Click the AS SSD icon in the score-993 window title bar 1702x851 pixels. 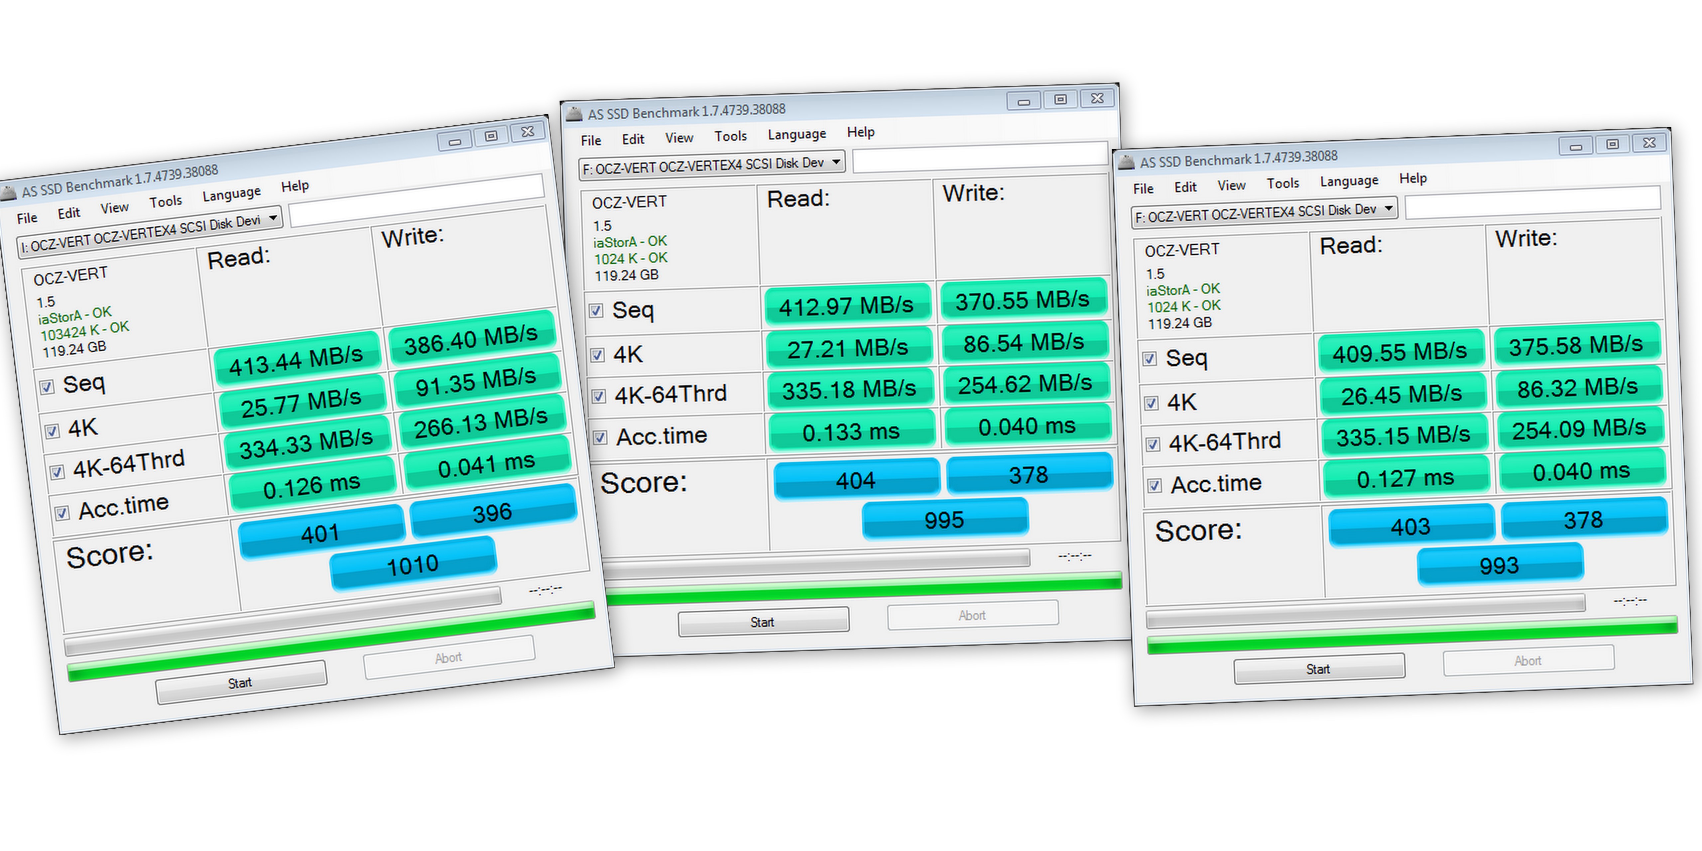point(1127,163)
